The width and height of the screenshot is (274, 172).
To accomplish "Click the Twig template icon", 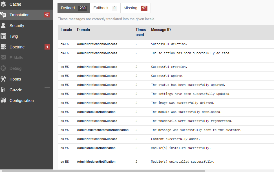I will (x=3, y=36).
